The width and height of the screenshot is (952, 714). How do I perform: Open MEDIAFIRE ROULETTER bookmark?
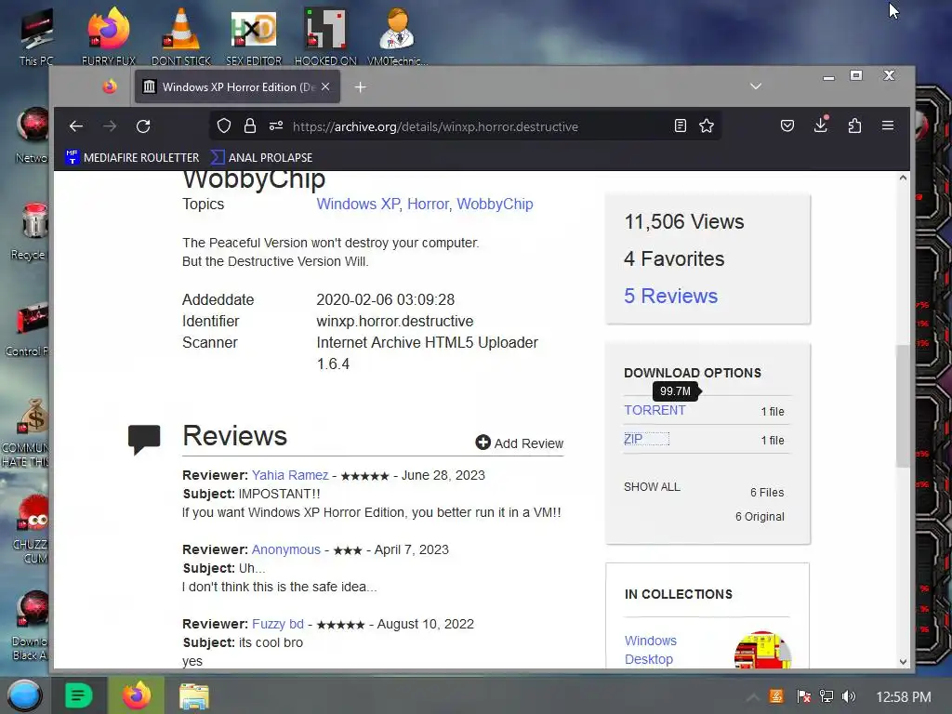click(132, 157)
